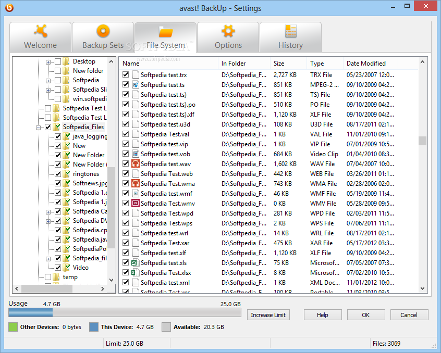Expand the Softpedia folder tree node
Image resolution: width=441 pixels, height=353 pixels.
click(x=48, y=81)
